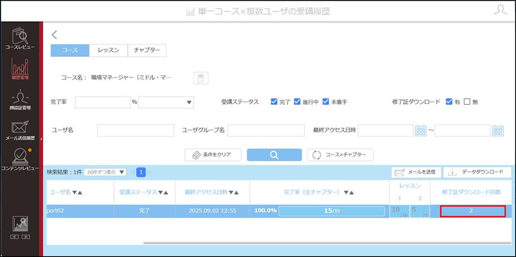Go to next results page arrow
The height and width of the screenshot is (257, 516).
click(x=150, y=172)
